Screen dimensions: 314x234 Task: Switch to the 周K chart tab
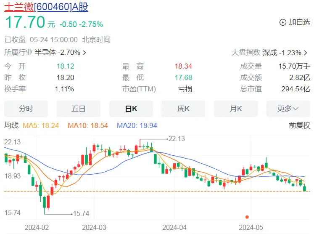pos(183,109)
